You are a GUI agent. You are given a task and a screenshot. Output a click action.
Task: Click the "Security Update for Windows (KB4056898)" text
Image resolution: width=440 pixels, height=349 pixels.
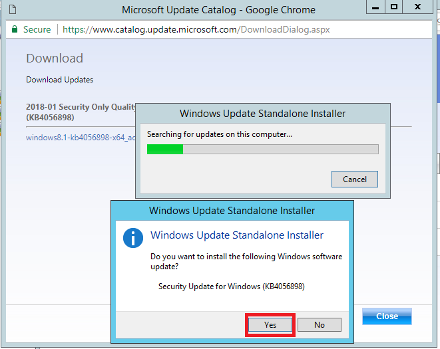[232, 287]
